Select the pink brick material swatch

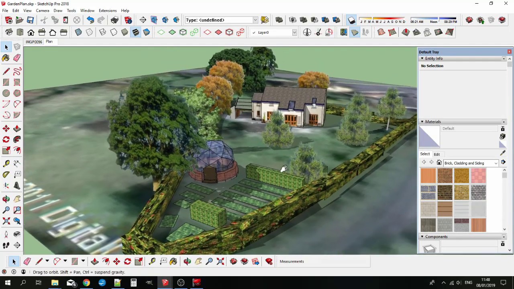pos(478,176)
